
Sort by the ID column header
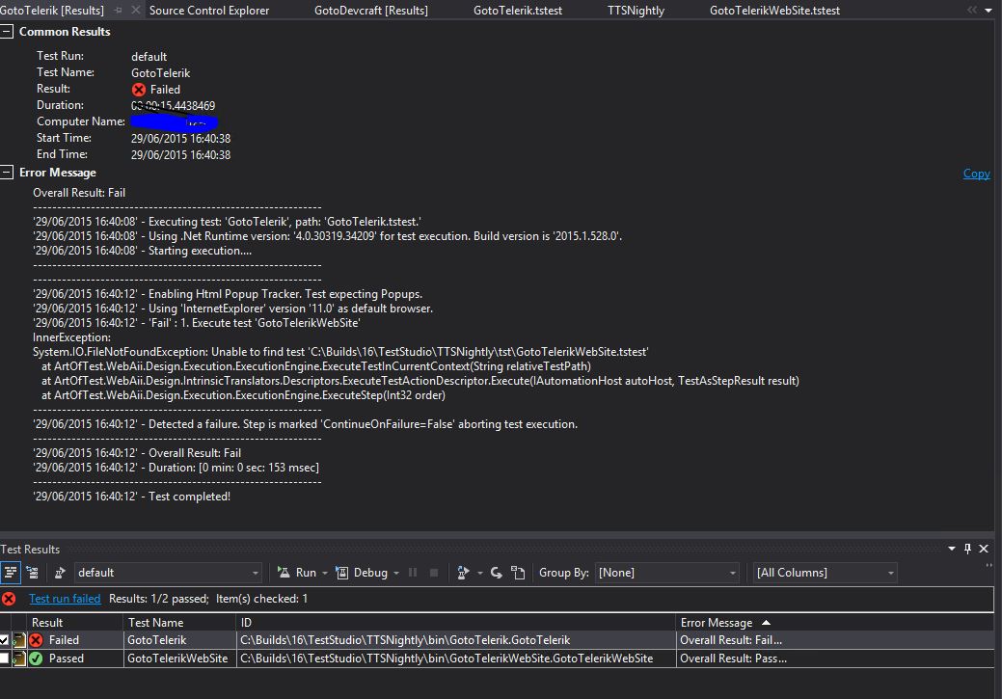456,622
